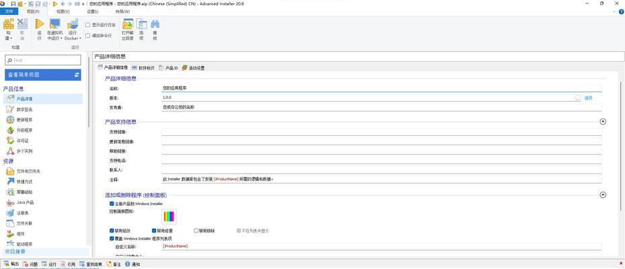This screenshot has height=269, width=625.
Task: Enable the 显示运行日志 checkbox
Action: (87, 25)
